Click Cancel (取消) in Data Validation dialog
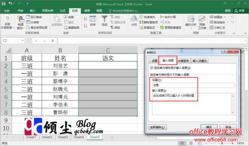The image size is (249, 146). point(228,127)
